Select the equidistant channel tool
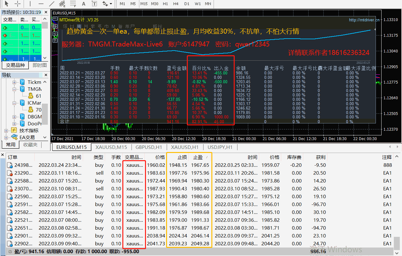 (62, 4)
